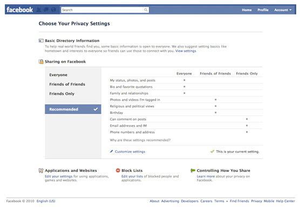Open Find Friends footer link

(240, 201)
